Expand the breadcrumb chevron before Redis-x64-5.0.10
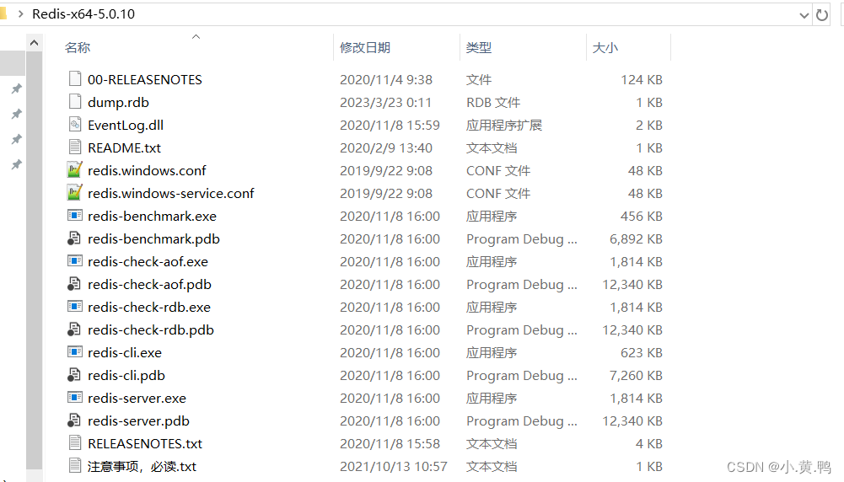This screenshot has height=482, width=844. click(20, 14)
